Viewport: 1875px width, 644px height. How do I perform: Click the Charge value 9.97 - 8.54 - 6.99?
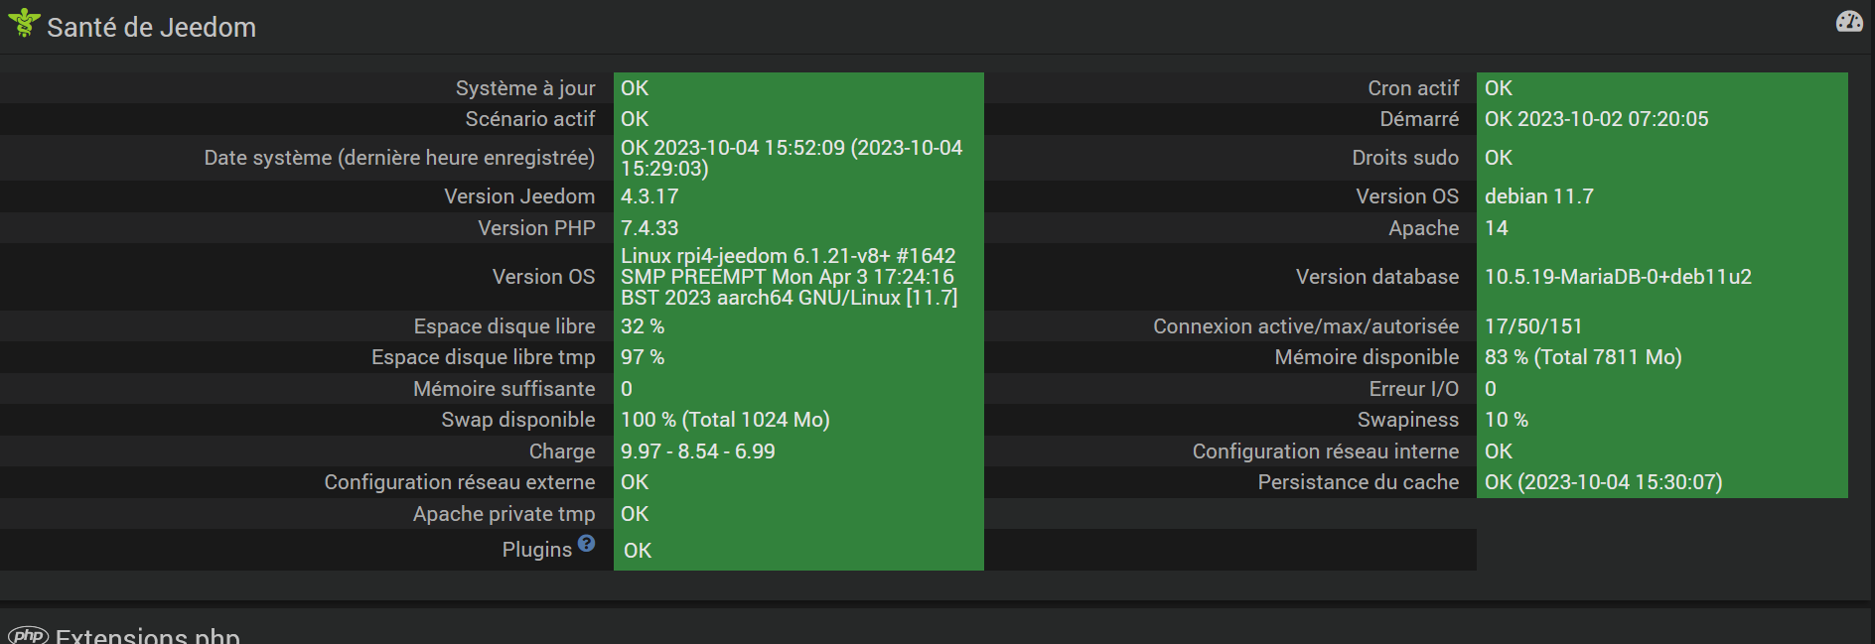(697, 451)
